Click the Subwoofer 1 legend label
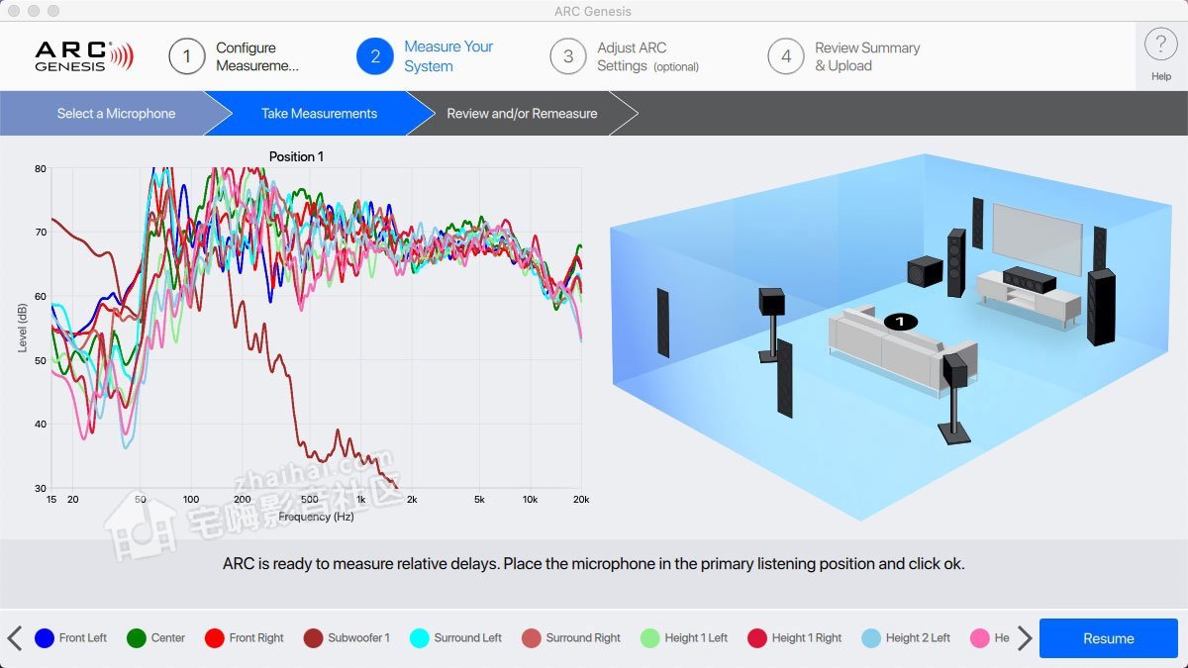This screenshot has width=1188, height=668. tap(358, 638)
